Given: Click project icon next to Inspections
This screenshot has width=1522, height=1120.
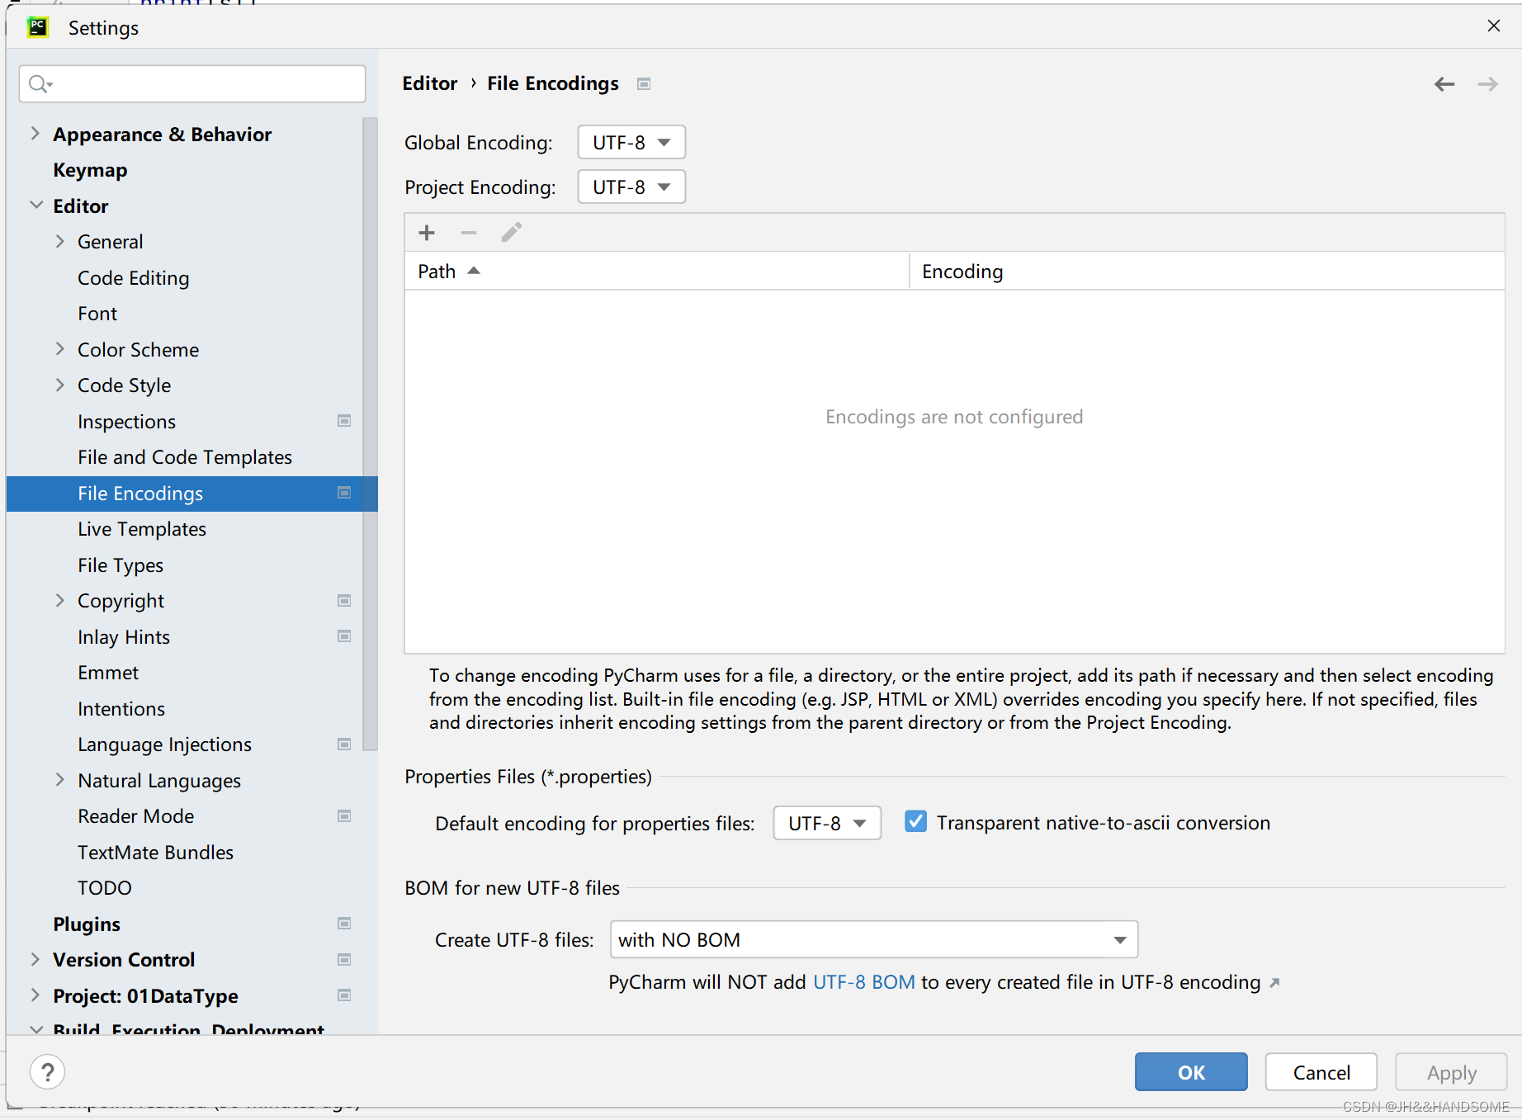Looking at the screenshot, I should coord(344,421).
